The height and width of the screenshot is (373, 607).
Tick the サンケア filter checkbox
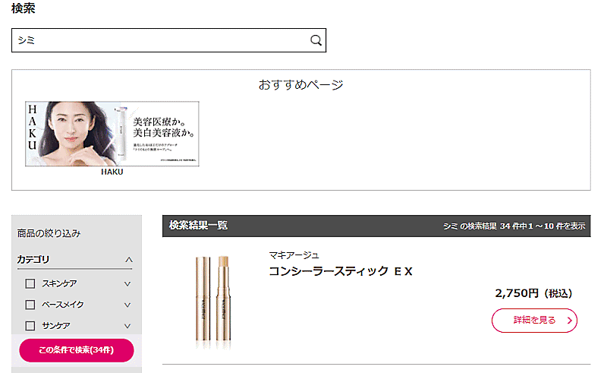(x=30, y=326)
